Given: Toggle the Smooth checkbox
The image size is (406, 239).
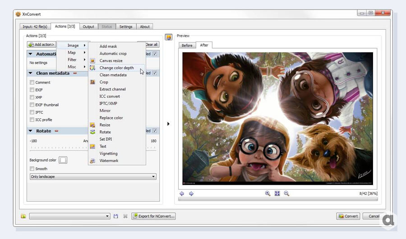Looking at the screenshot, I should (32, 169).
